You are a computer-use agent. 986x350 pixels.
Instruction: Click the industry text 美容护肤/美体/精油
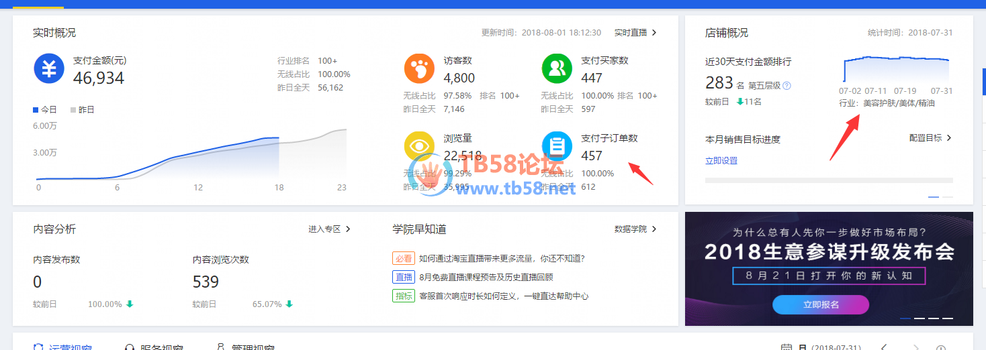click(899, 103)
